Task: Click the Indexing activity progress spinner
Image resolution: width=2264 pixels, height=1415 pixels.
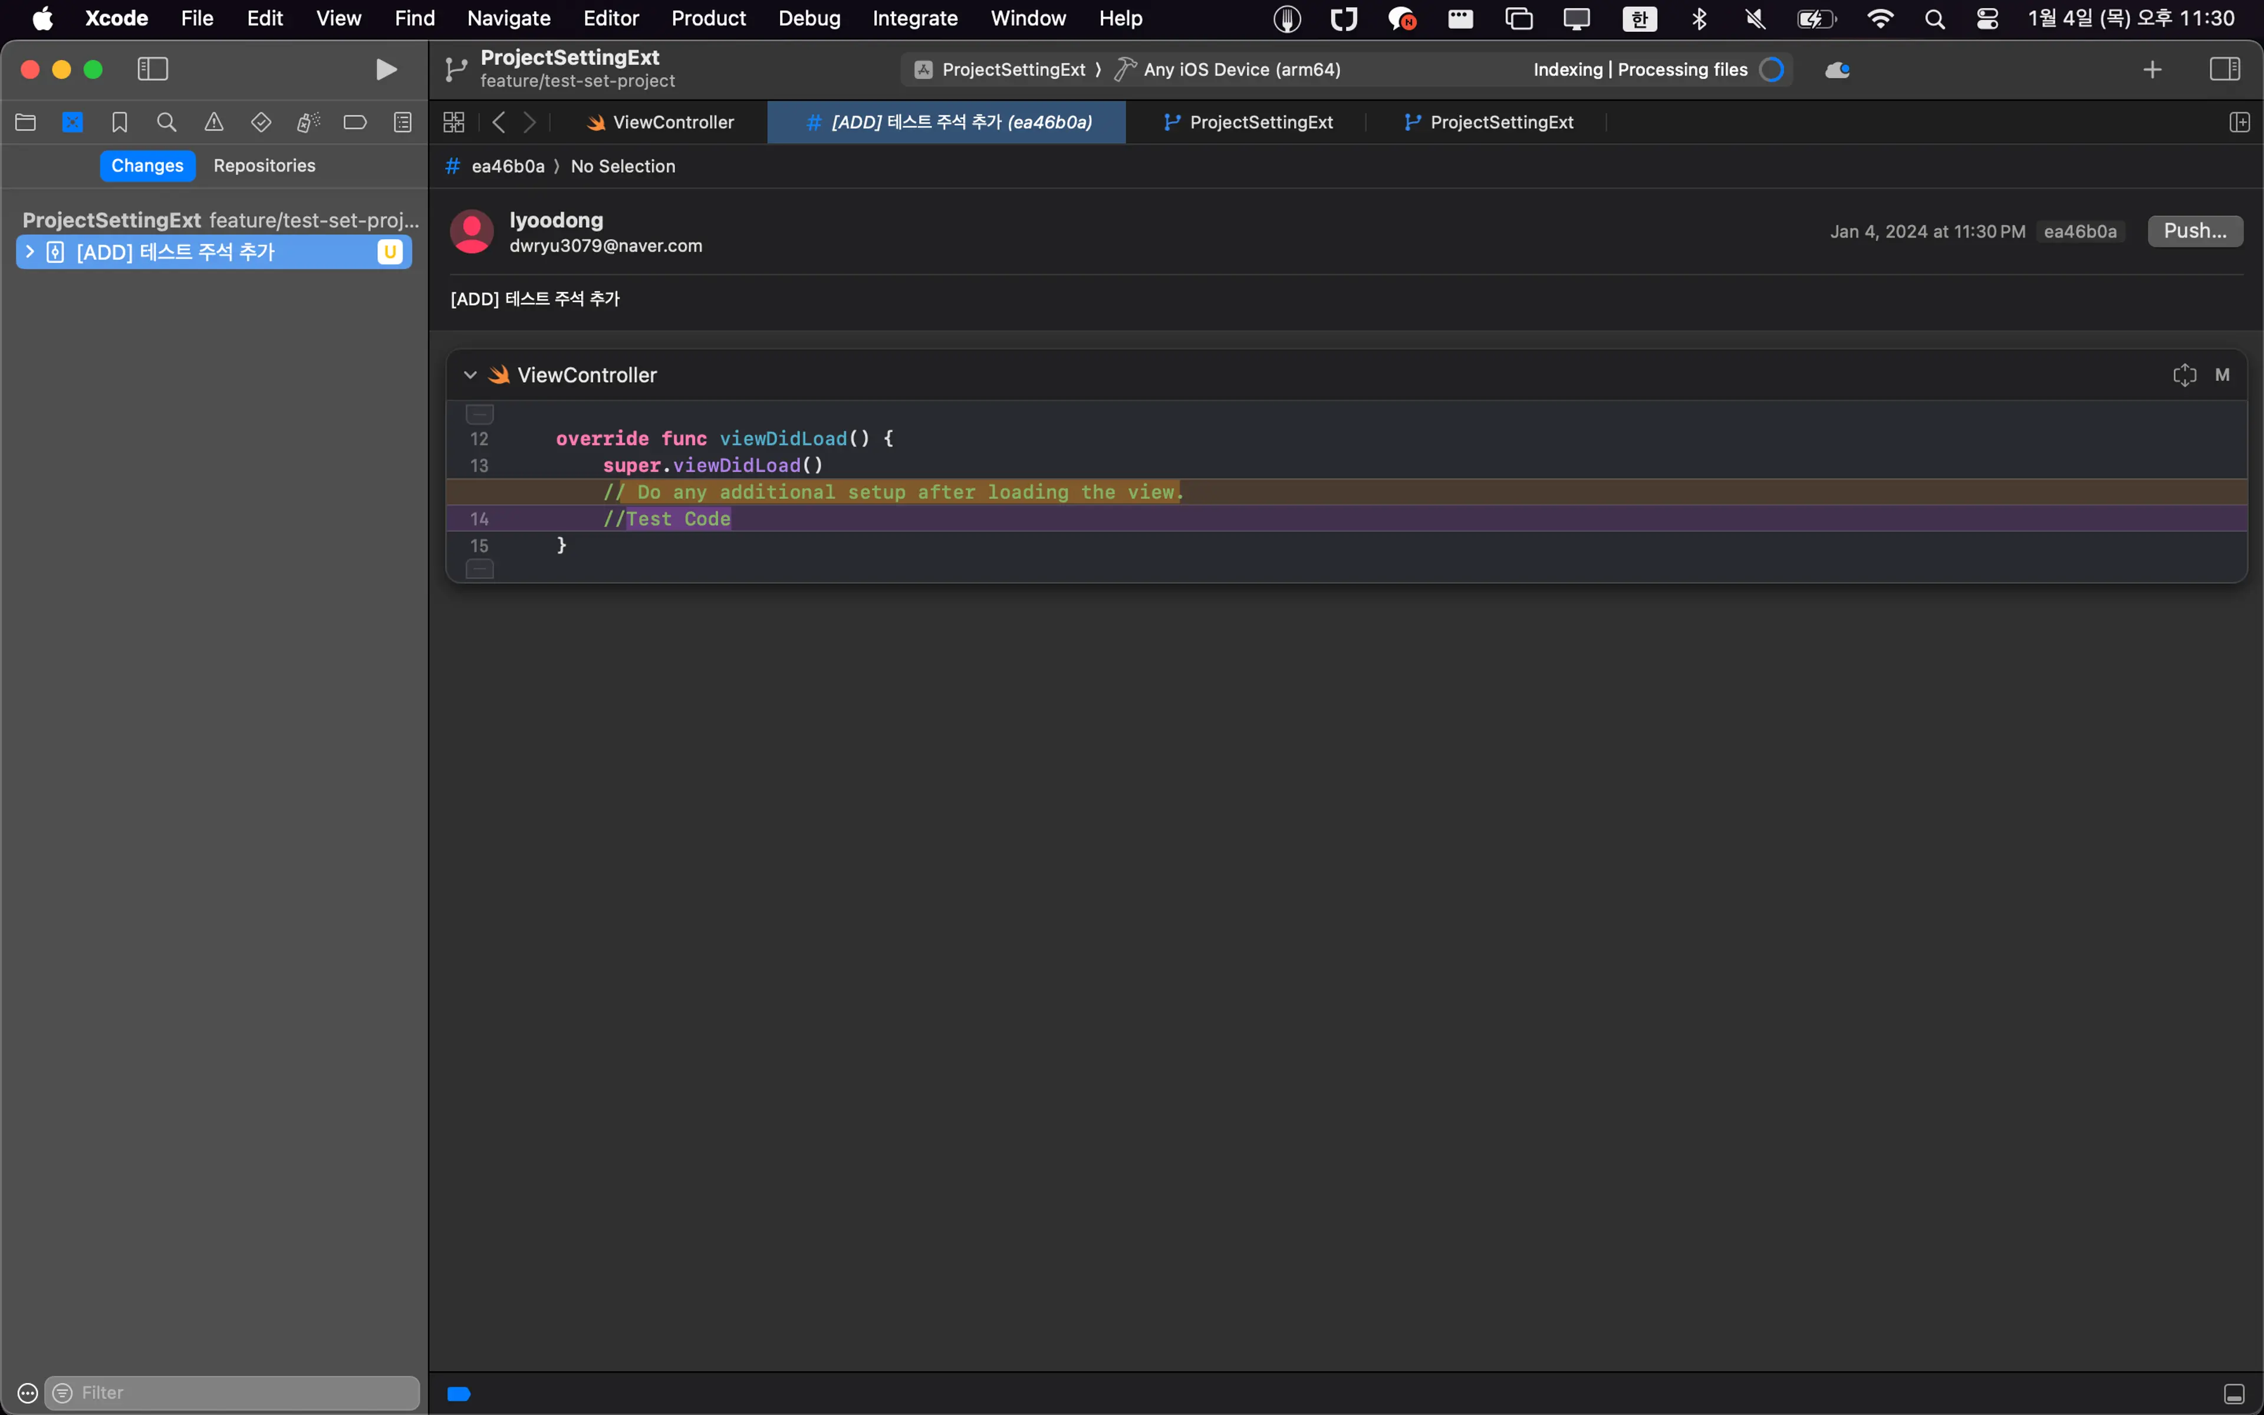Action: [1772, 70]
